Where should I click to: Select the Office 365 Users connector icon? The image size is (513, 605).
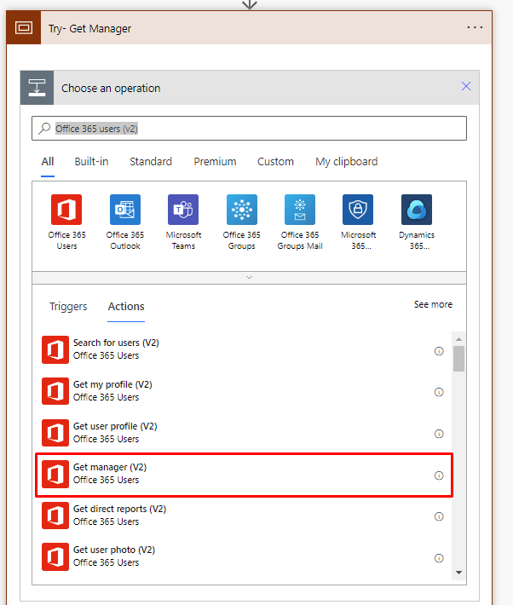click(x=66, y=210)
